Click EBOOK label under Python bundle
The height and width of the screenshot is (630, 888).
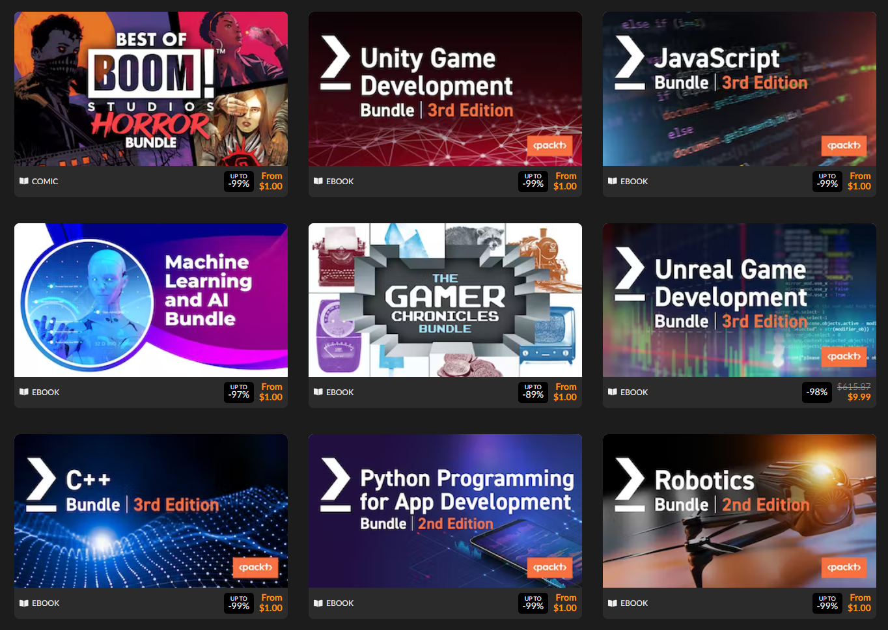click(340, 603)
